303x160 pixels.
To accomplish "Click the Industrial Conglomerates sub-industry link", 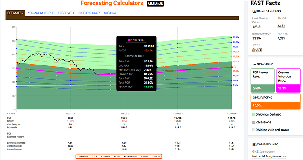I will click(269, 156).
